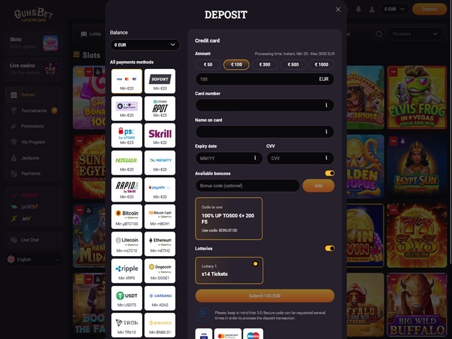Click Add bonus code button
Screen dimensions: 452x339
[318, 186]
